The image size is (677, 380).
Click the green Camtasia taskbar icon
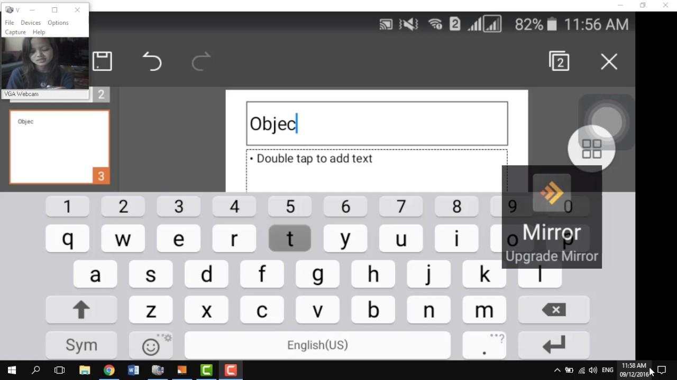tap(206, 370)
